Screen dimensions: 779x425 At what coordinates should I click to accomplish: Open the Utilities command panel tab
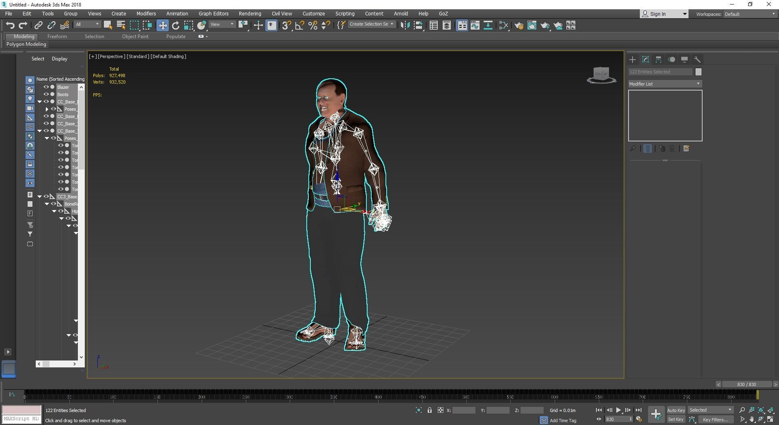(697, 60)
